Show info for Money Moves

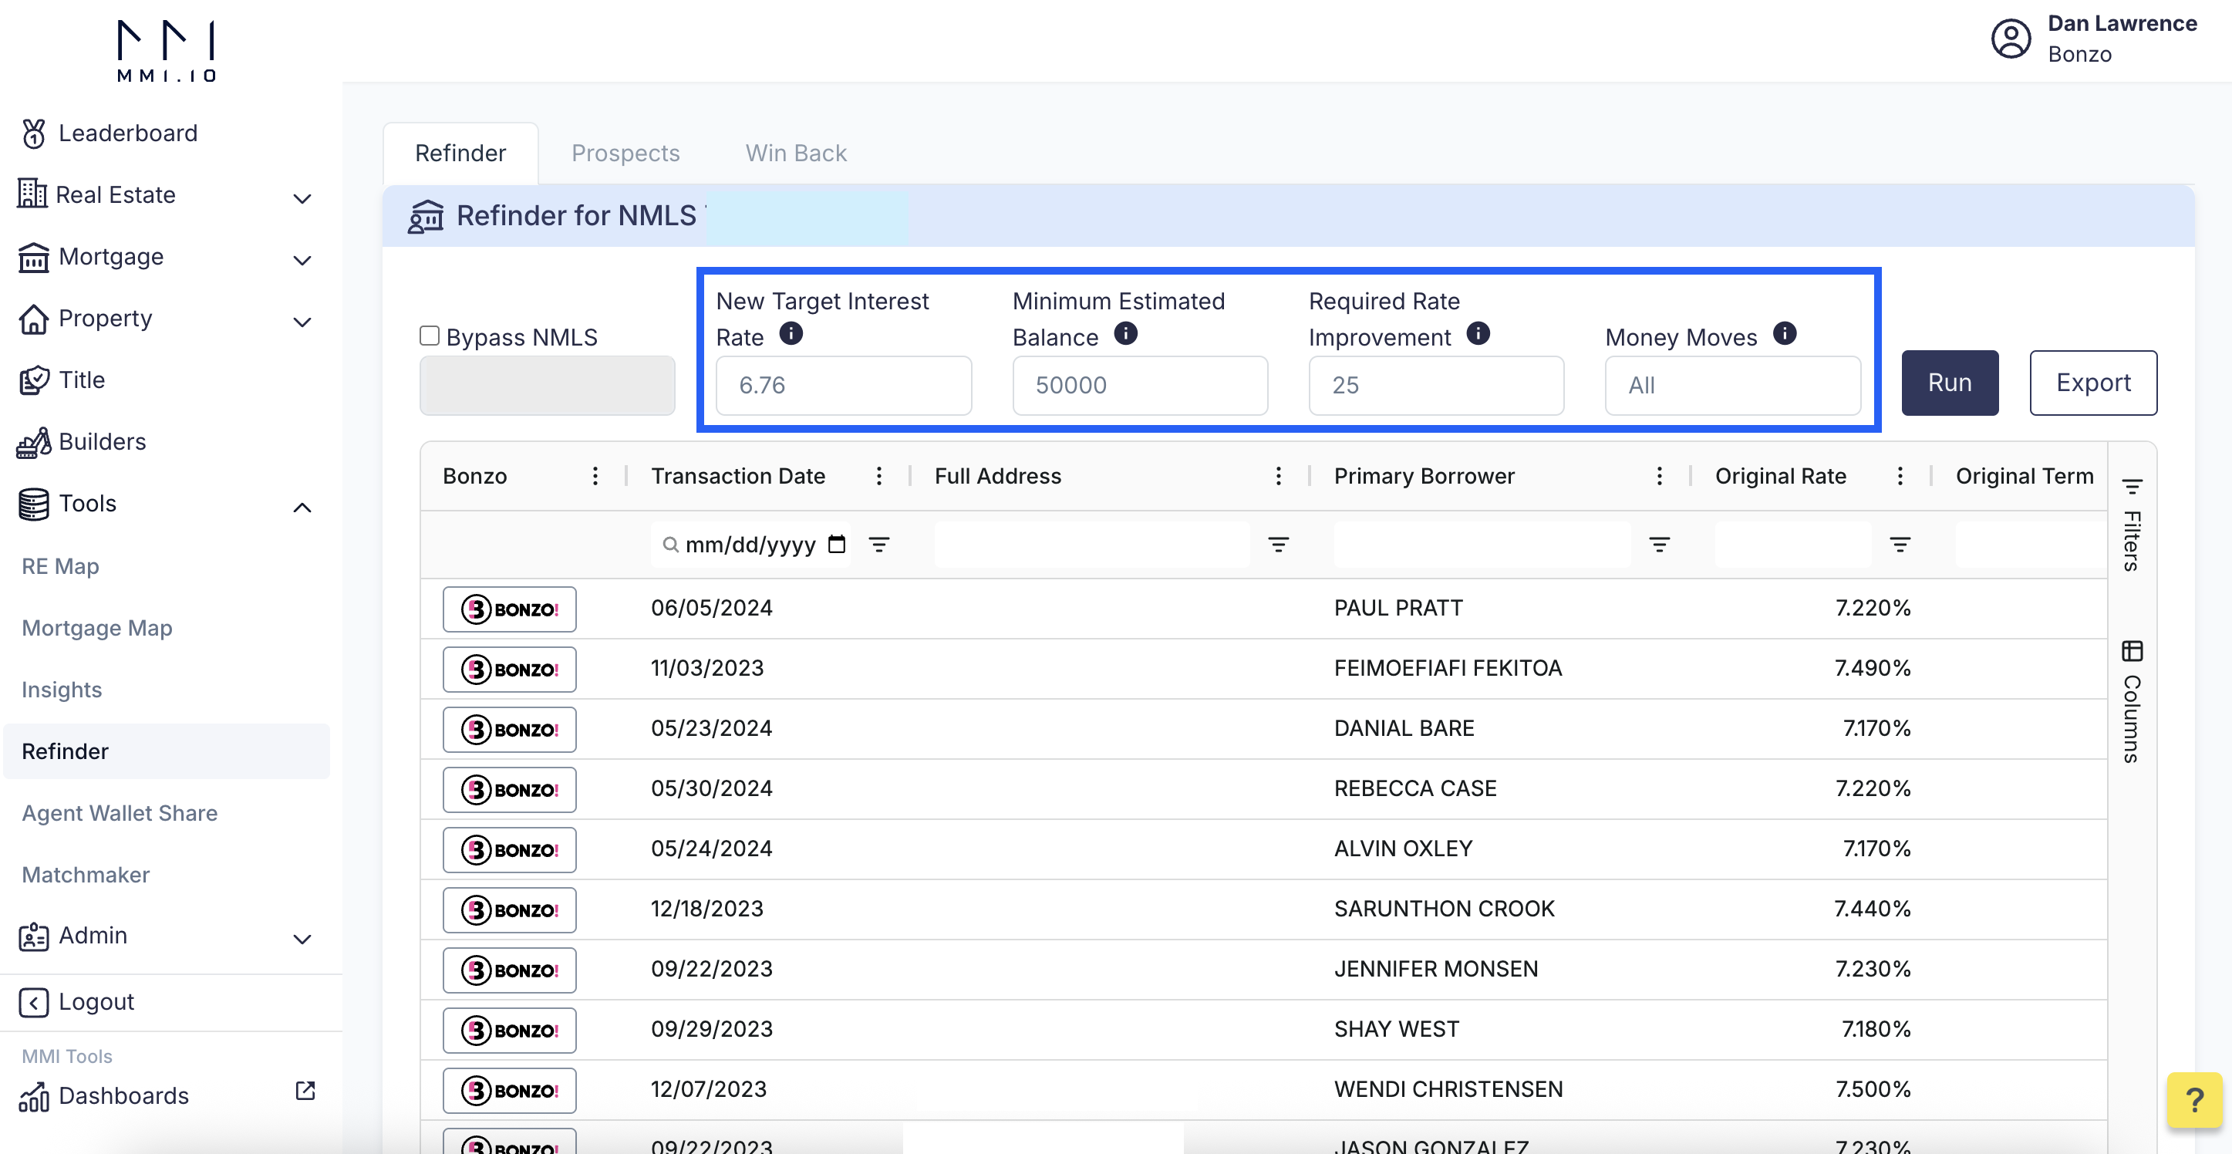(1785, 333)
